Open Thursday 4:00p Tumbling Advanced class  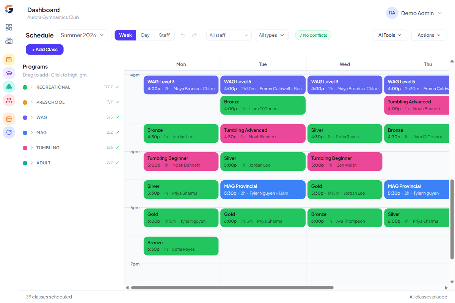point(417,105)
